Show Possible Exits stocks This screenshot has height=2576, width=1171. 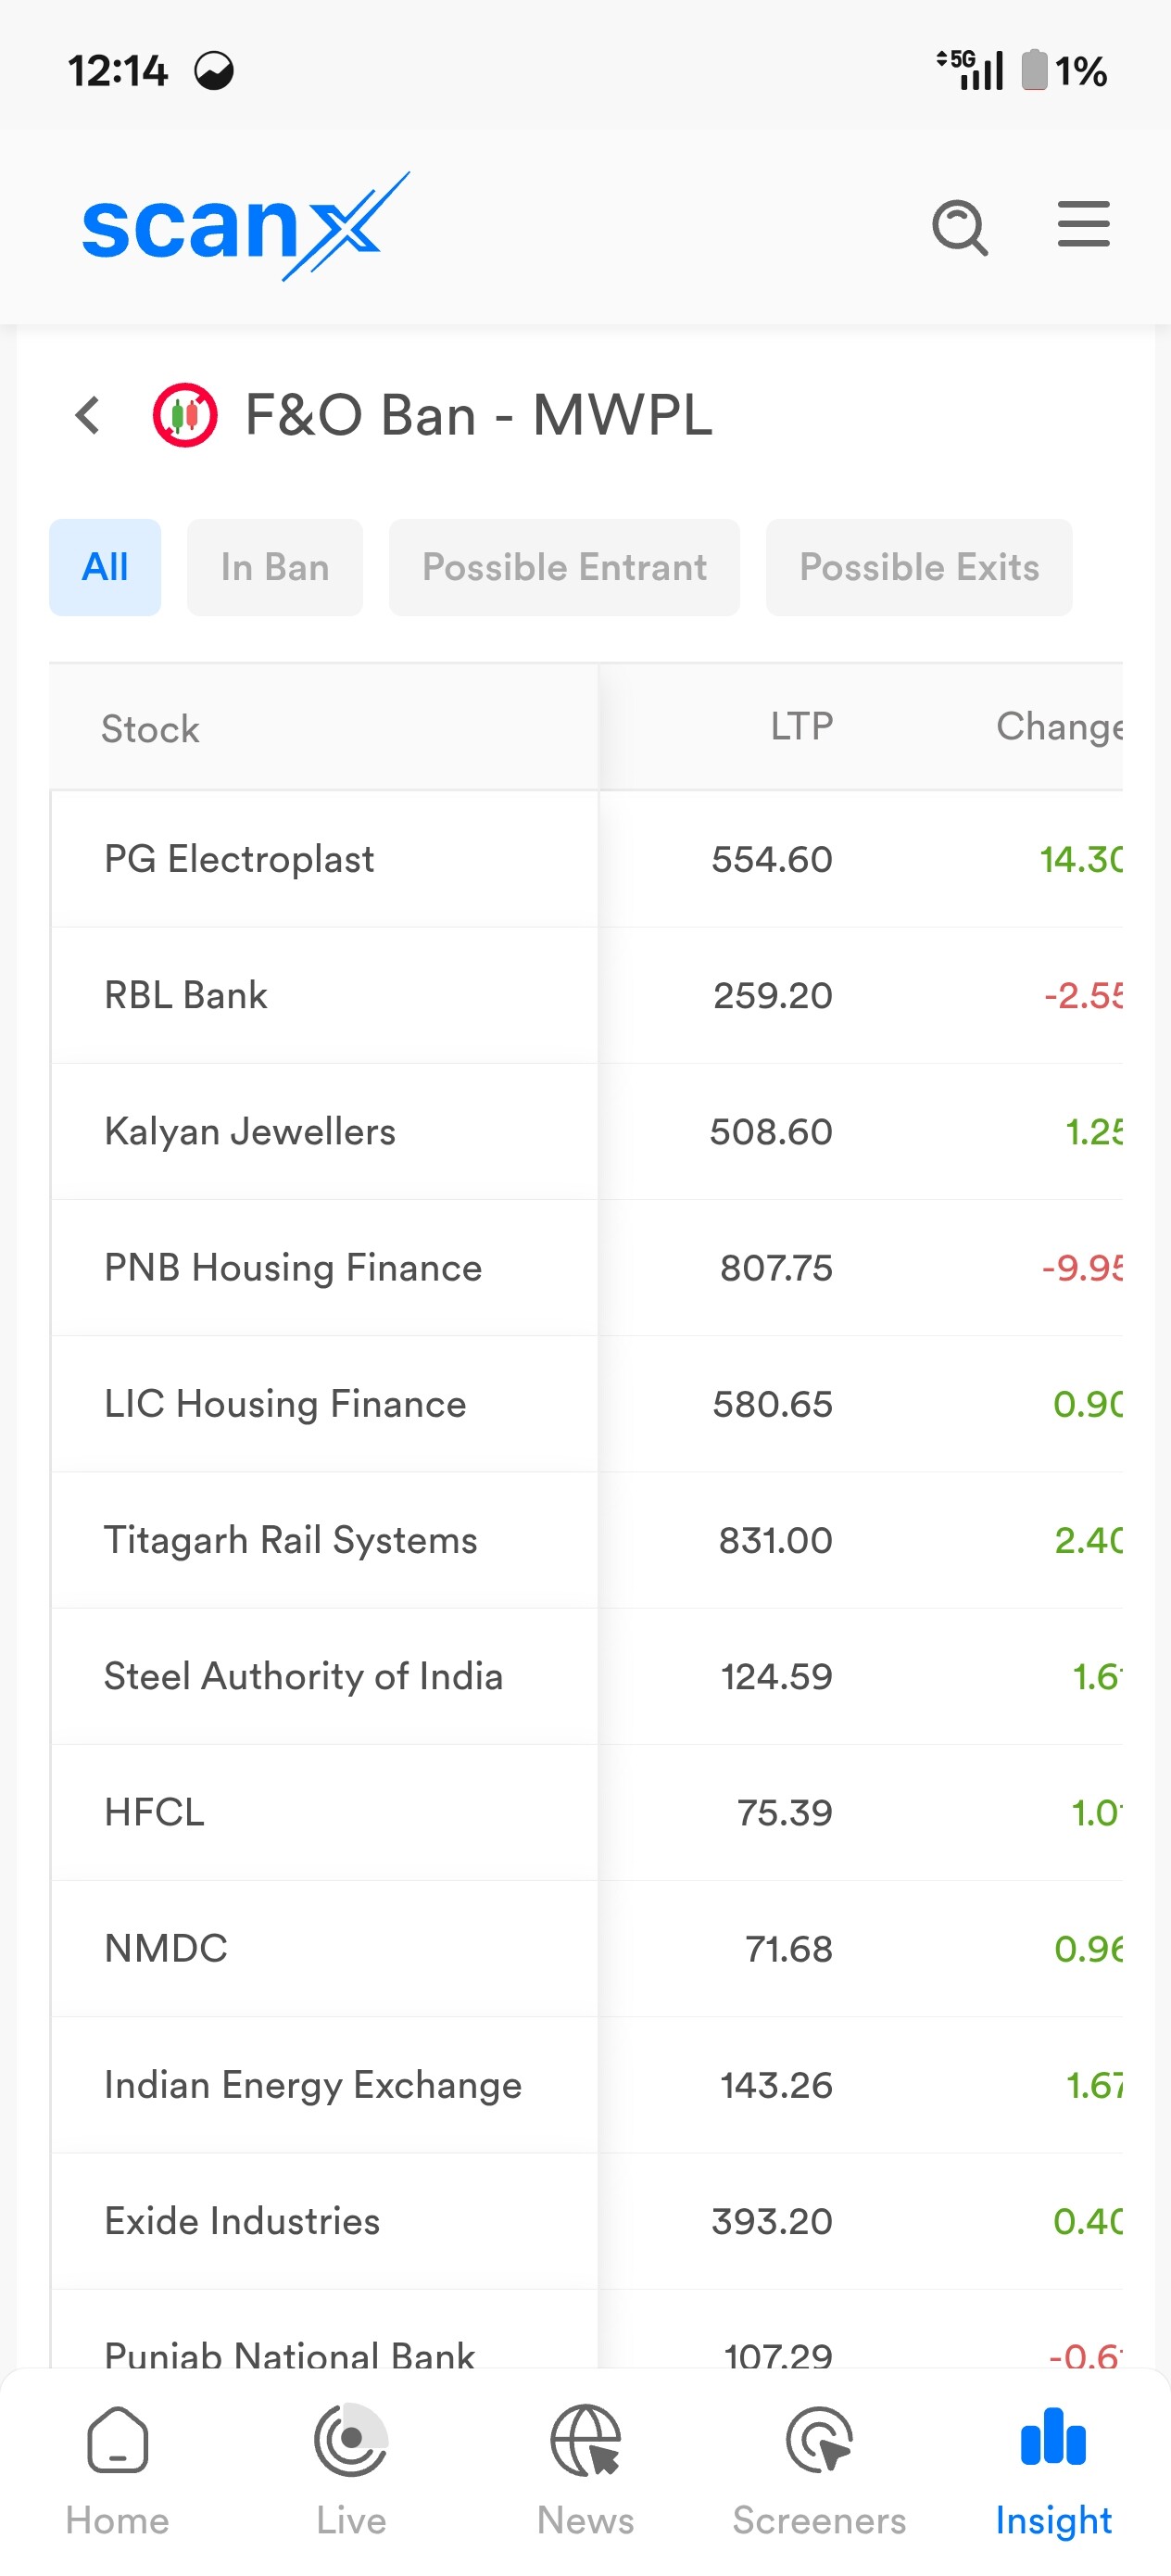click(919, 567)
